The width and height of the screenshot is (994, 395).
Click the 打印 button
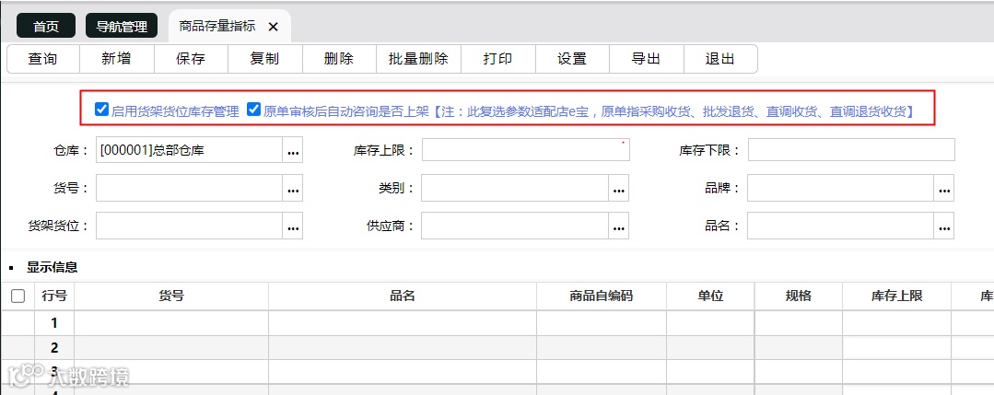click(x=497, y=59)
